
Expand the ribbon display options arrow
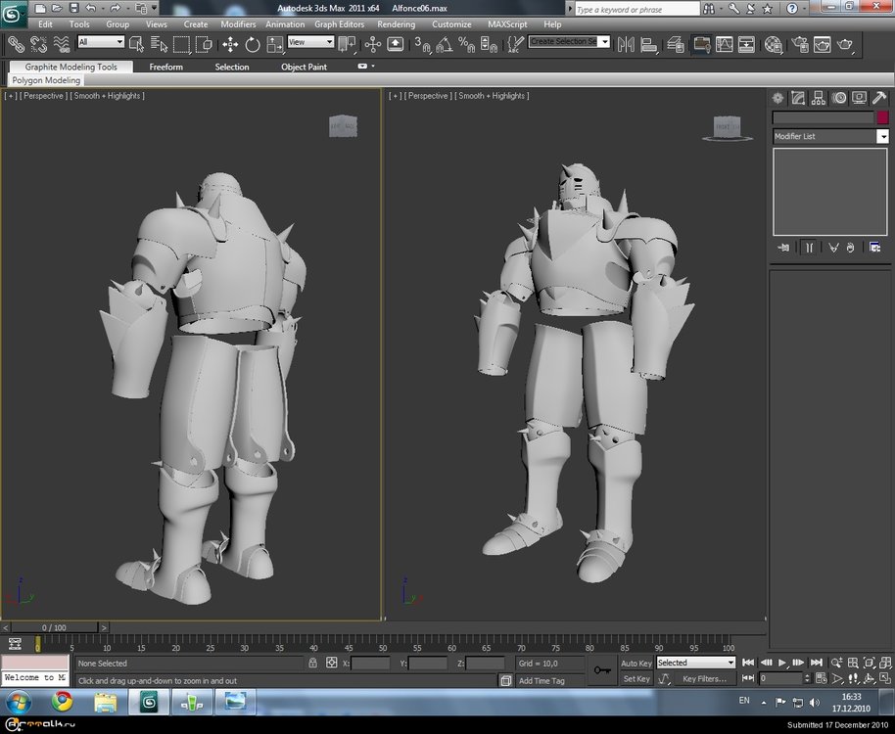[x=373, y=67]
